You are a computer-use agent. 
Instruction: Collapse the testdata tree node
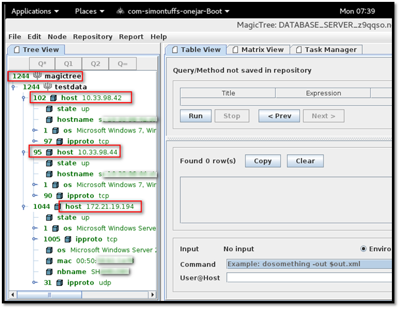pos(14,87)
